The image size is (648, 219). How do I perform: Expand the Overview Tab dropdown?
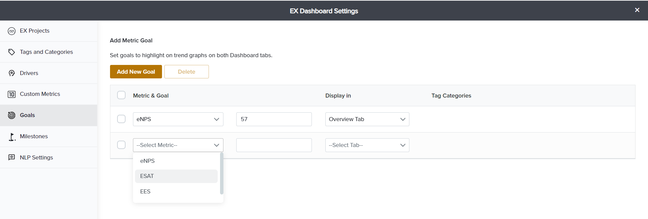click(367, 119)
